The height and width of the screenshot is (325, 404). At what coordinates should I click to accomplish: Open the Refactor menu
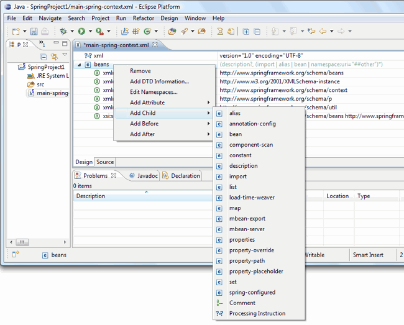(143, 19)
